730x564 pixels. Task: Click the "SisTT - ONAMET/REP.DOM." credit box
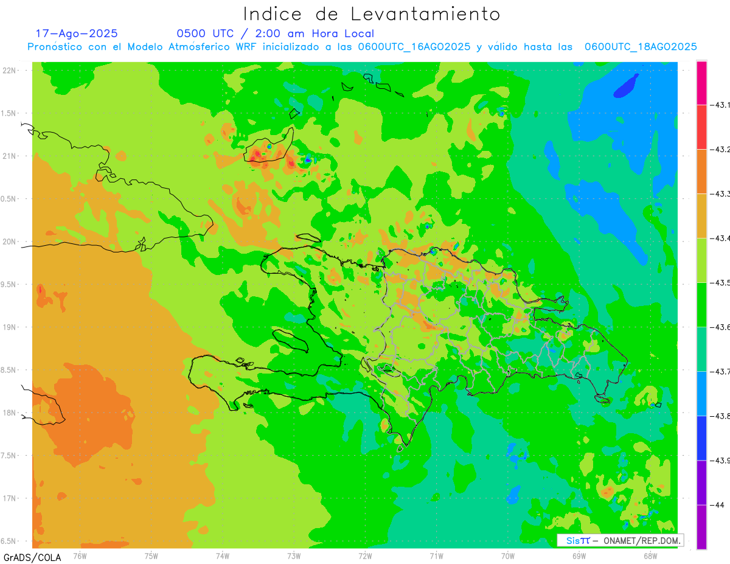click(620, 540)
